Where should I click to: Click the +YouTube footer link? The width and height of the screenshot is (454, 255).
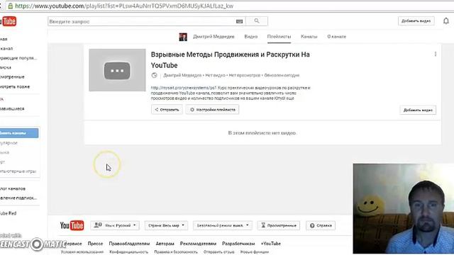click(271, 244)
